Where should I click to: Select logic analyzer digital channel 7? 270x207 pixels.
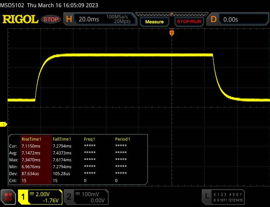[x=241, y=195]
